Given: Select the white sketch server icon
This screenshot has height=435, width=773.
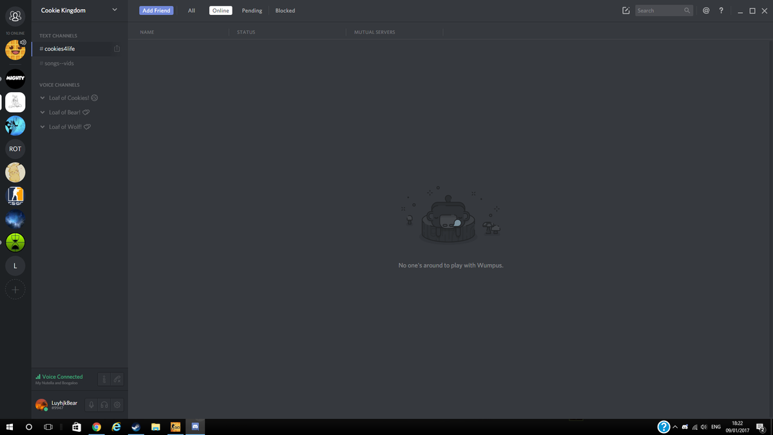Looking at the screenshot, I should coord(15,102).
